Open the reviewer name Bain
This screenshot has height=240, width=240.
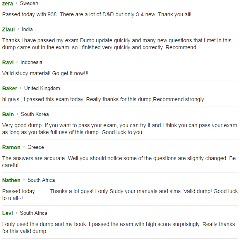pyautogui.click(x=8, y=114)
